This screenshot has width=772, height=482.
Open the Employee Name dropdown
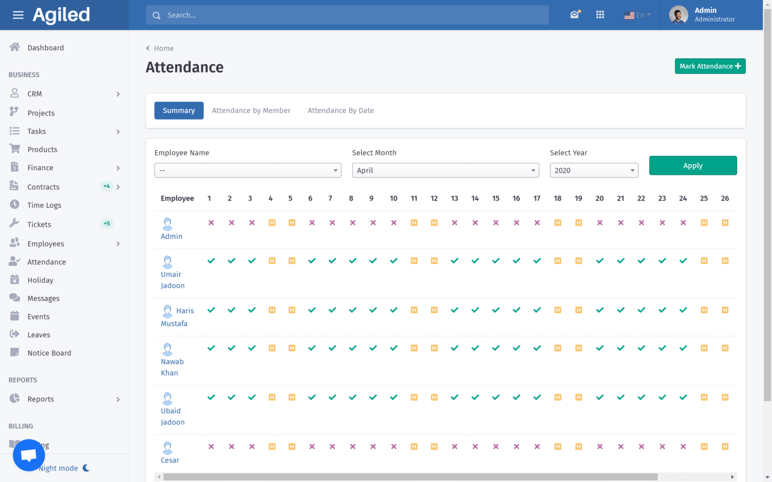(x=248, y=170)
